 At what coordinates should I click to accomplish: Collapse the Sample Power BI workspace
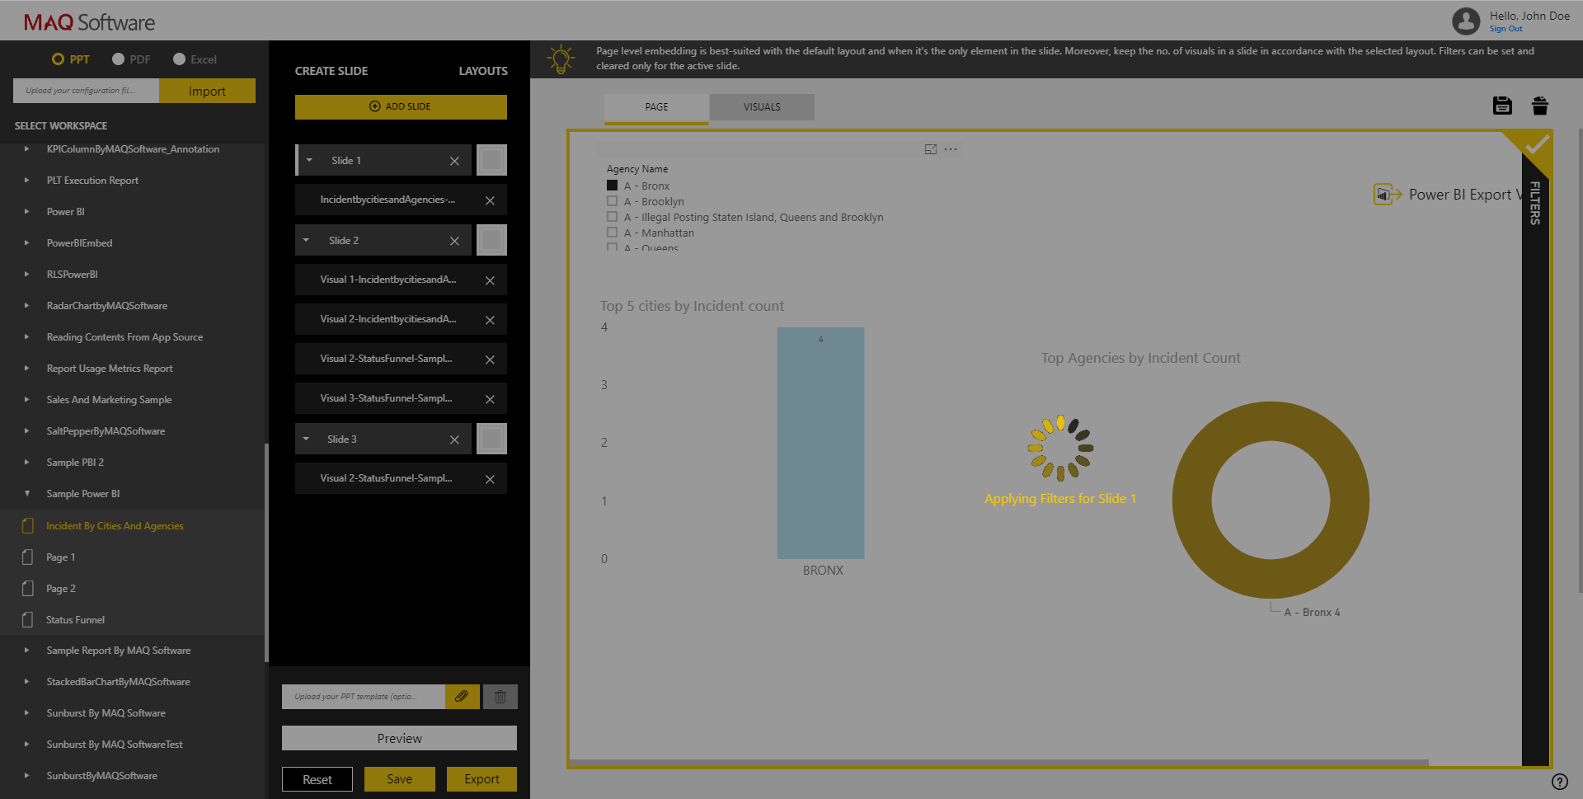point(26,493)
